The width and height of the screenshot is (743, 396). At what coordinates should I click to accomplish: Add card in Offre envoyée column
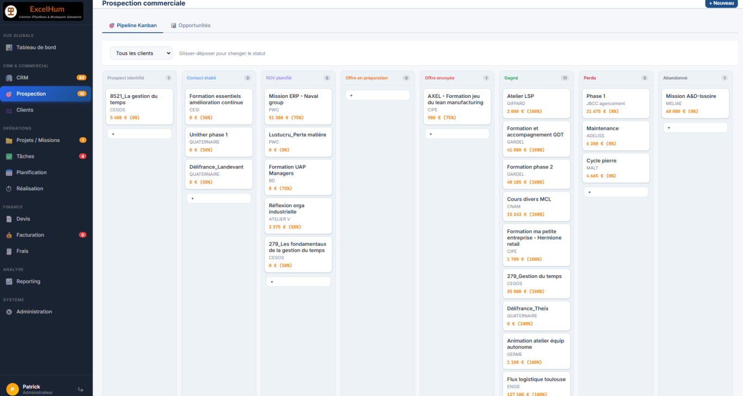coord(457,134)
